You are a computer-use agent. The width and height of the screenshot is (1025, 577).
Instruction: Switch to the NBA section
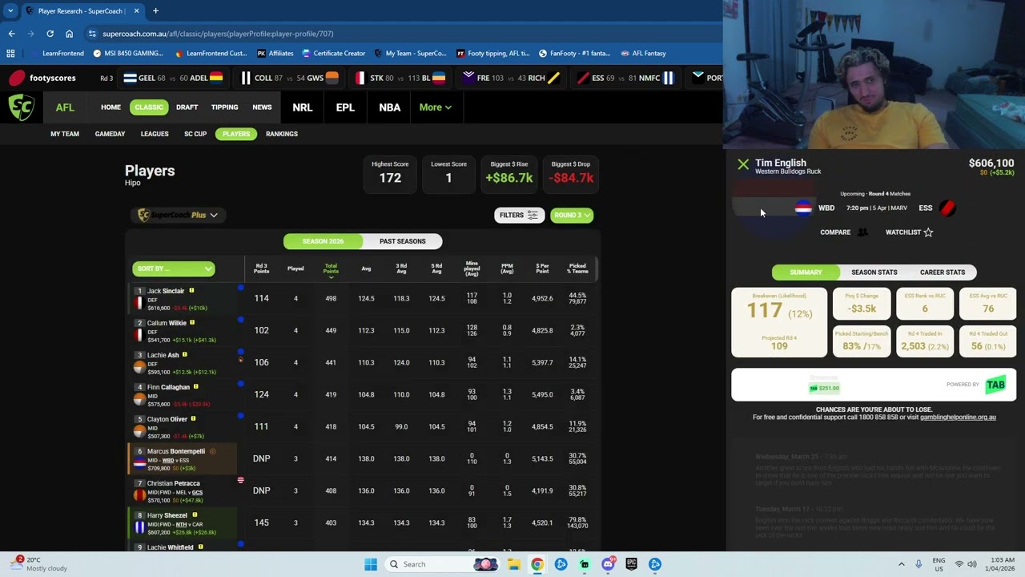pos(389,107)
